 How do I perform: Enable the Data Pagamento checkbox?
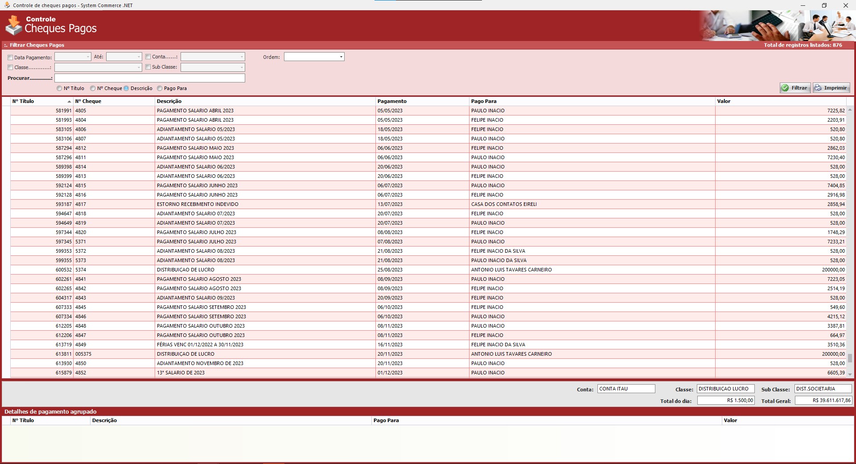tap(10, 57)
